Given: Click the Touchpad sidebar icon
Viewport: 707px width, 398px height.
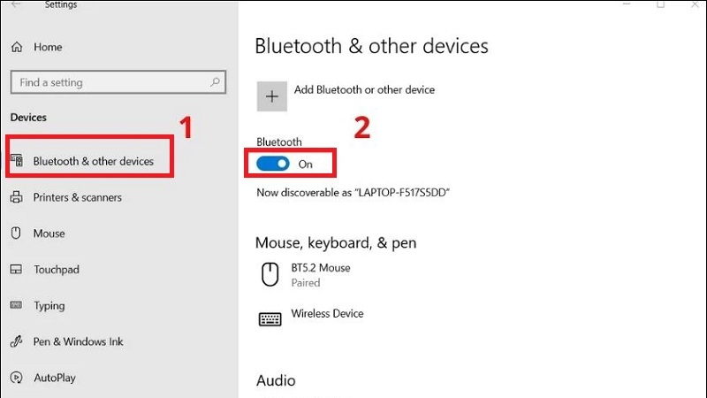Looking at the screenshot, I should 16,270.
